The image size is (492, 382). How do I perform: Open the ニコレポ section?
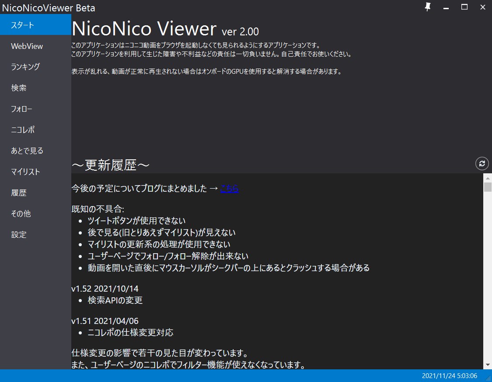tap(35, 130)
